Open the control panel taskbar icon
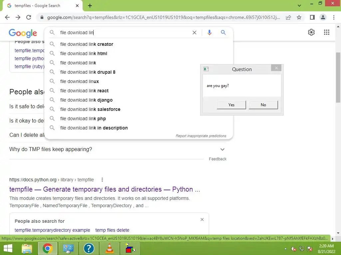Screen dimensions: 341x255 (68, 248)
